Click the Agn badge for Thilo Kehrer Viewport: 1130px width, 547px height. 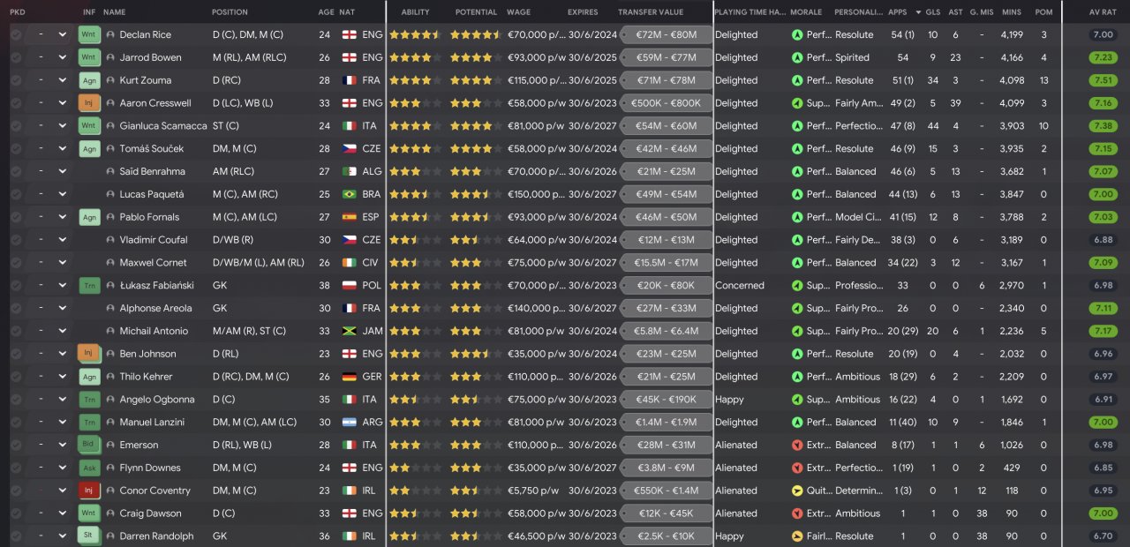click(89, 377)
